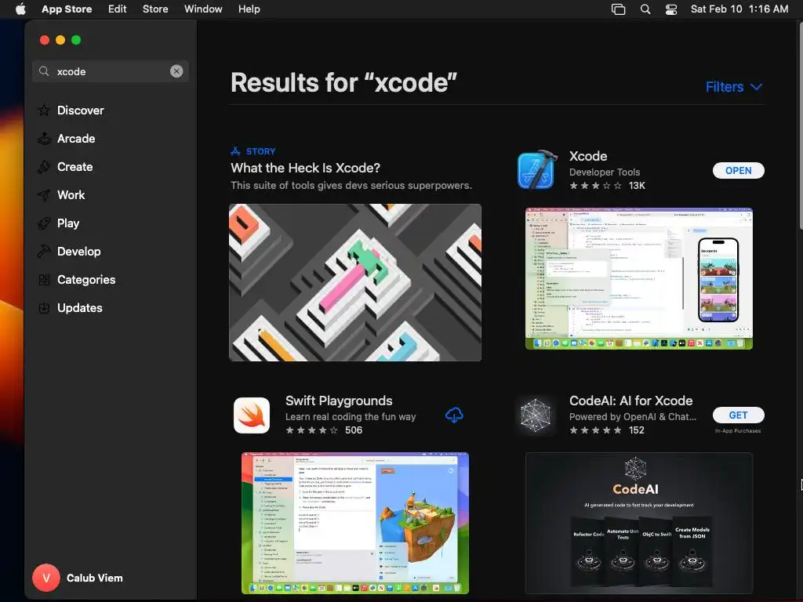Open the Xcode screenshot preview
This screenshot has width=803, height=602.
pos(639,278)
